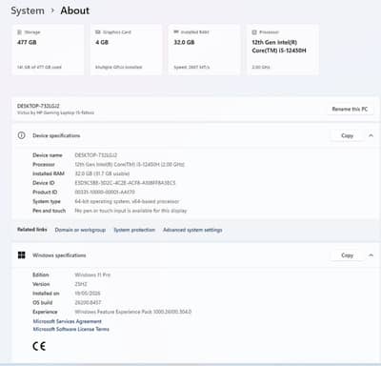This screenshot has width=381, height=366.
Task: Select the Processor row value in Device specifications
Action: [130, 164]
